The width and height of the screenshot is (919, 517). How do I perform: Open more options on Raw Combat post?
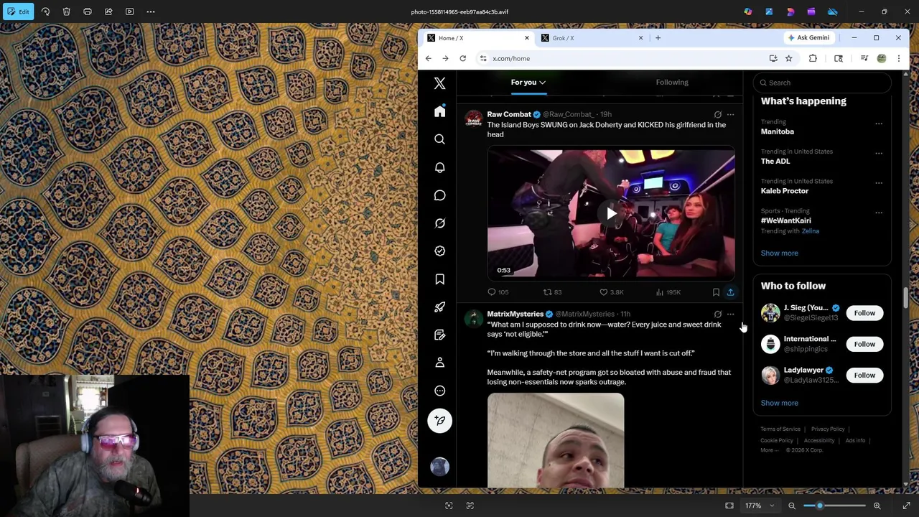[730, 114]
